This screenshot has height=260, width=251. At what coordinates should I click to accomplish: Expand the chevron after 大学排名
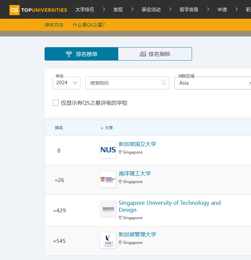pos(104,9)
